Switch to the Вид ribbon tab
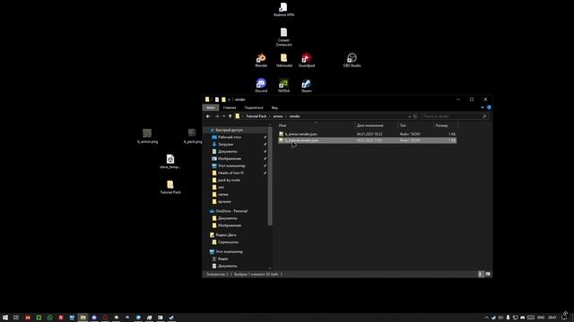 coord(274,107)
